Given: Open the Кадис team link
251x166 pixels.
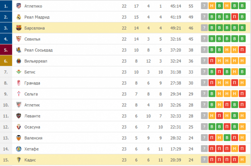Looking at the screenshot, I should 30,160.
